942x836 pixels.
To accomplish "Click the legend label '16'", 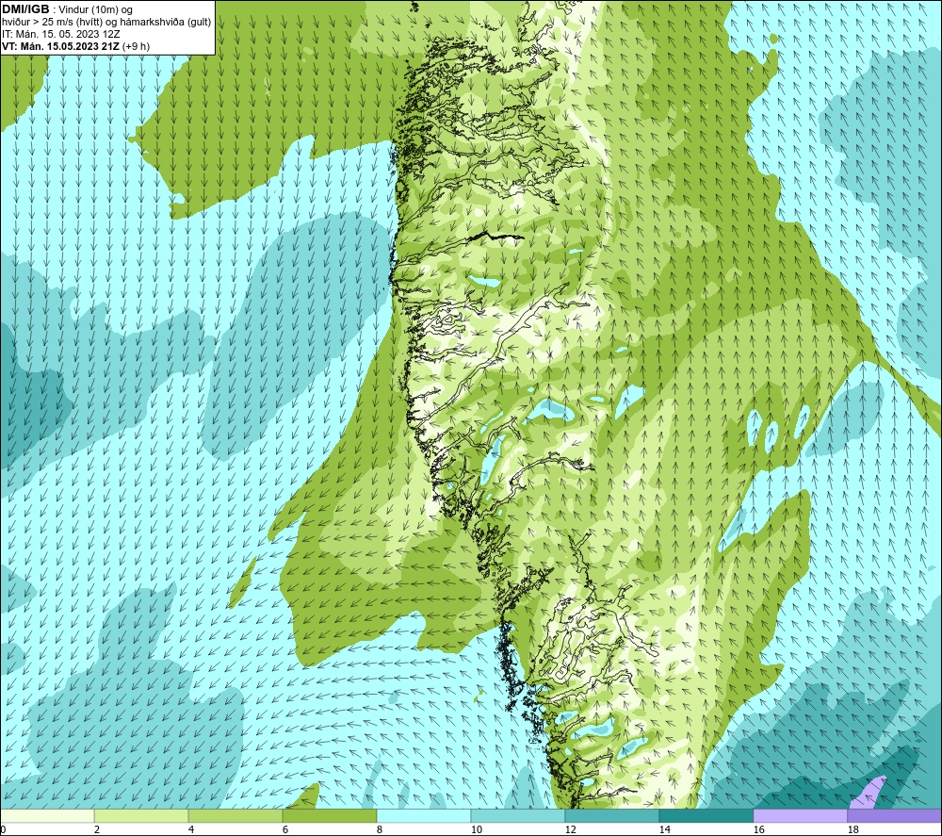I will [x=758, y=829].
